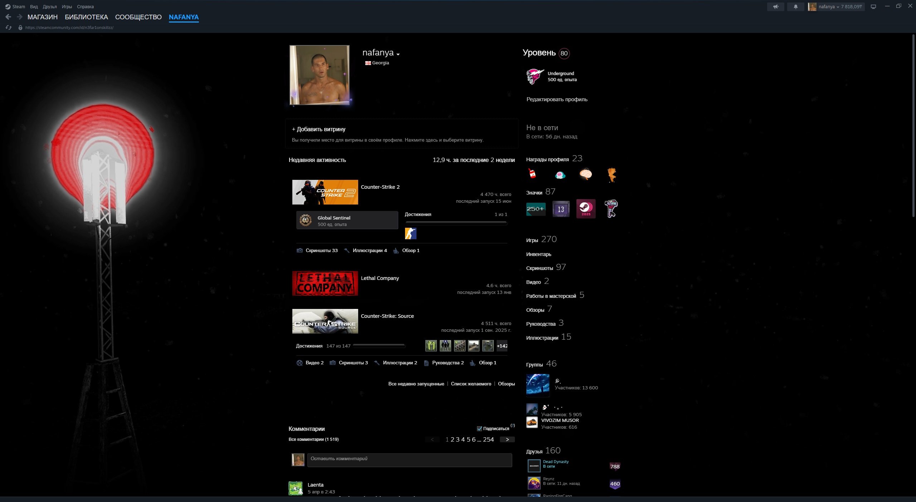Click the nafanya profile avatar image

[x=320, y=75]
